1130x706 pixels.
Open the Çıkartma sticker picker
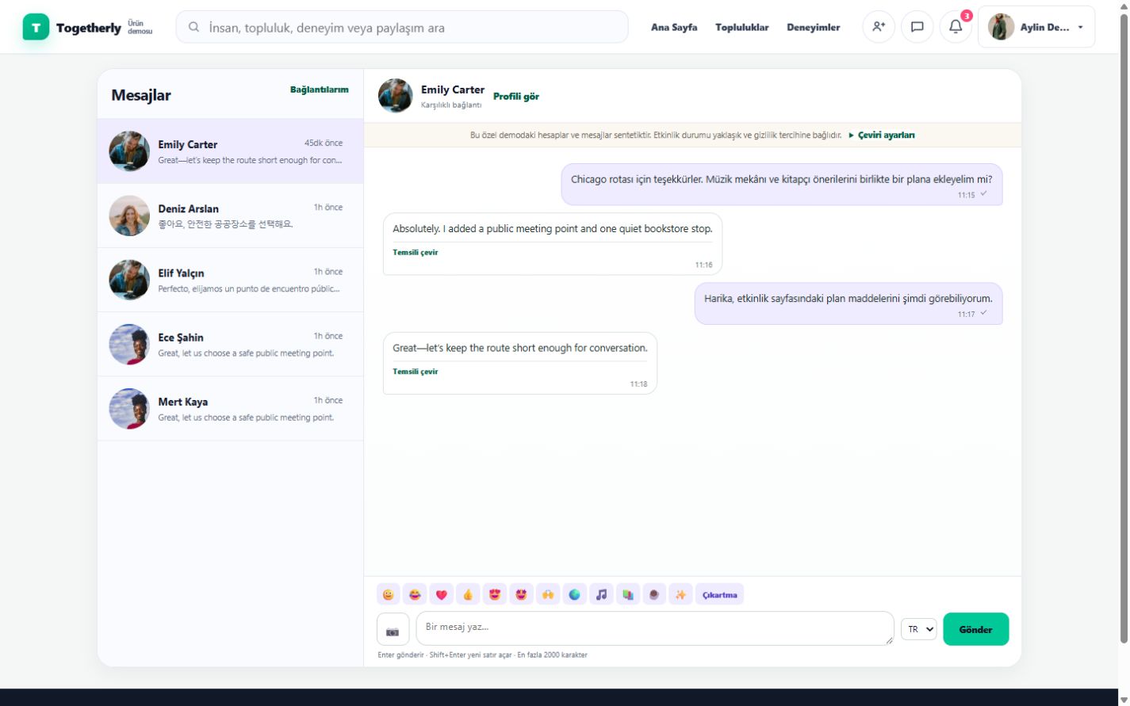[720, 595]
